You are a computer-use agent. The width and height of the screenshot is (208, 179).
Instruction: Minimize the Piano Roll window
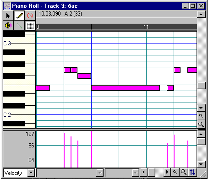point(186,6)
